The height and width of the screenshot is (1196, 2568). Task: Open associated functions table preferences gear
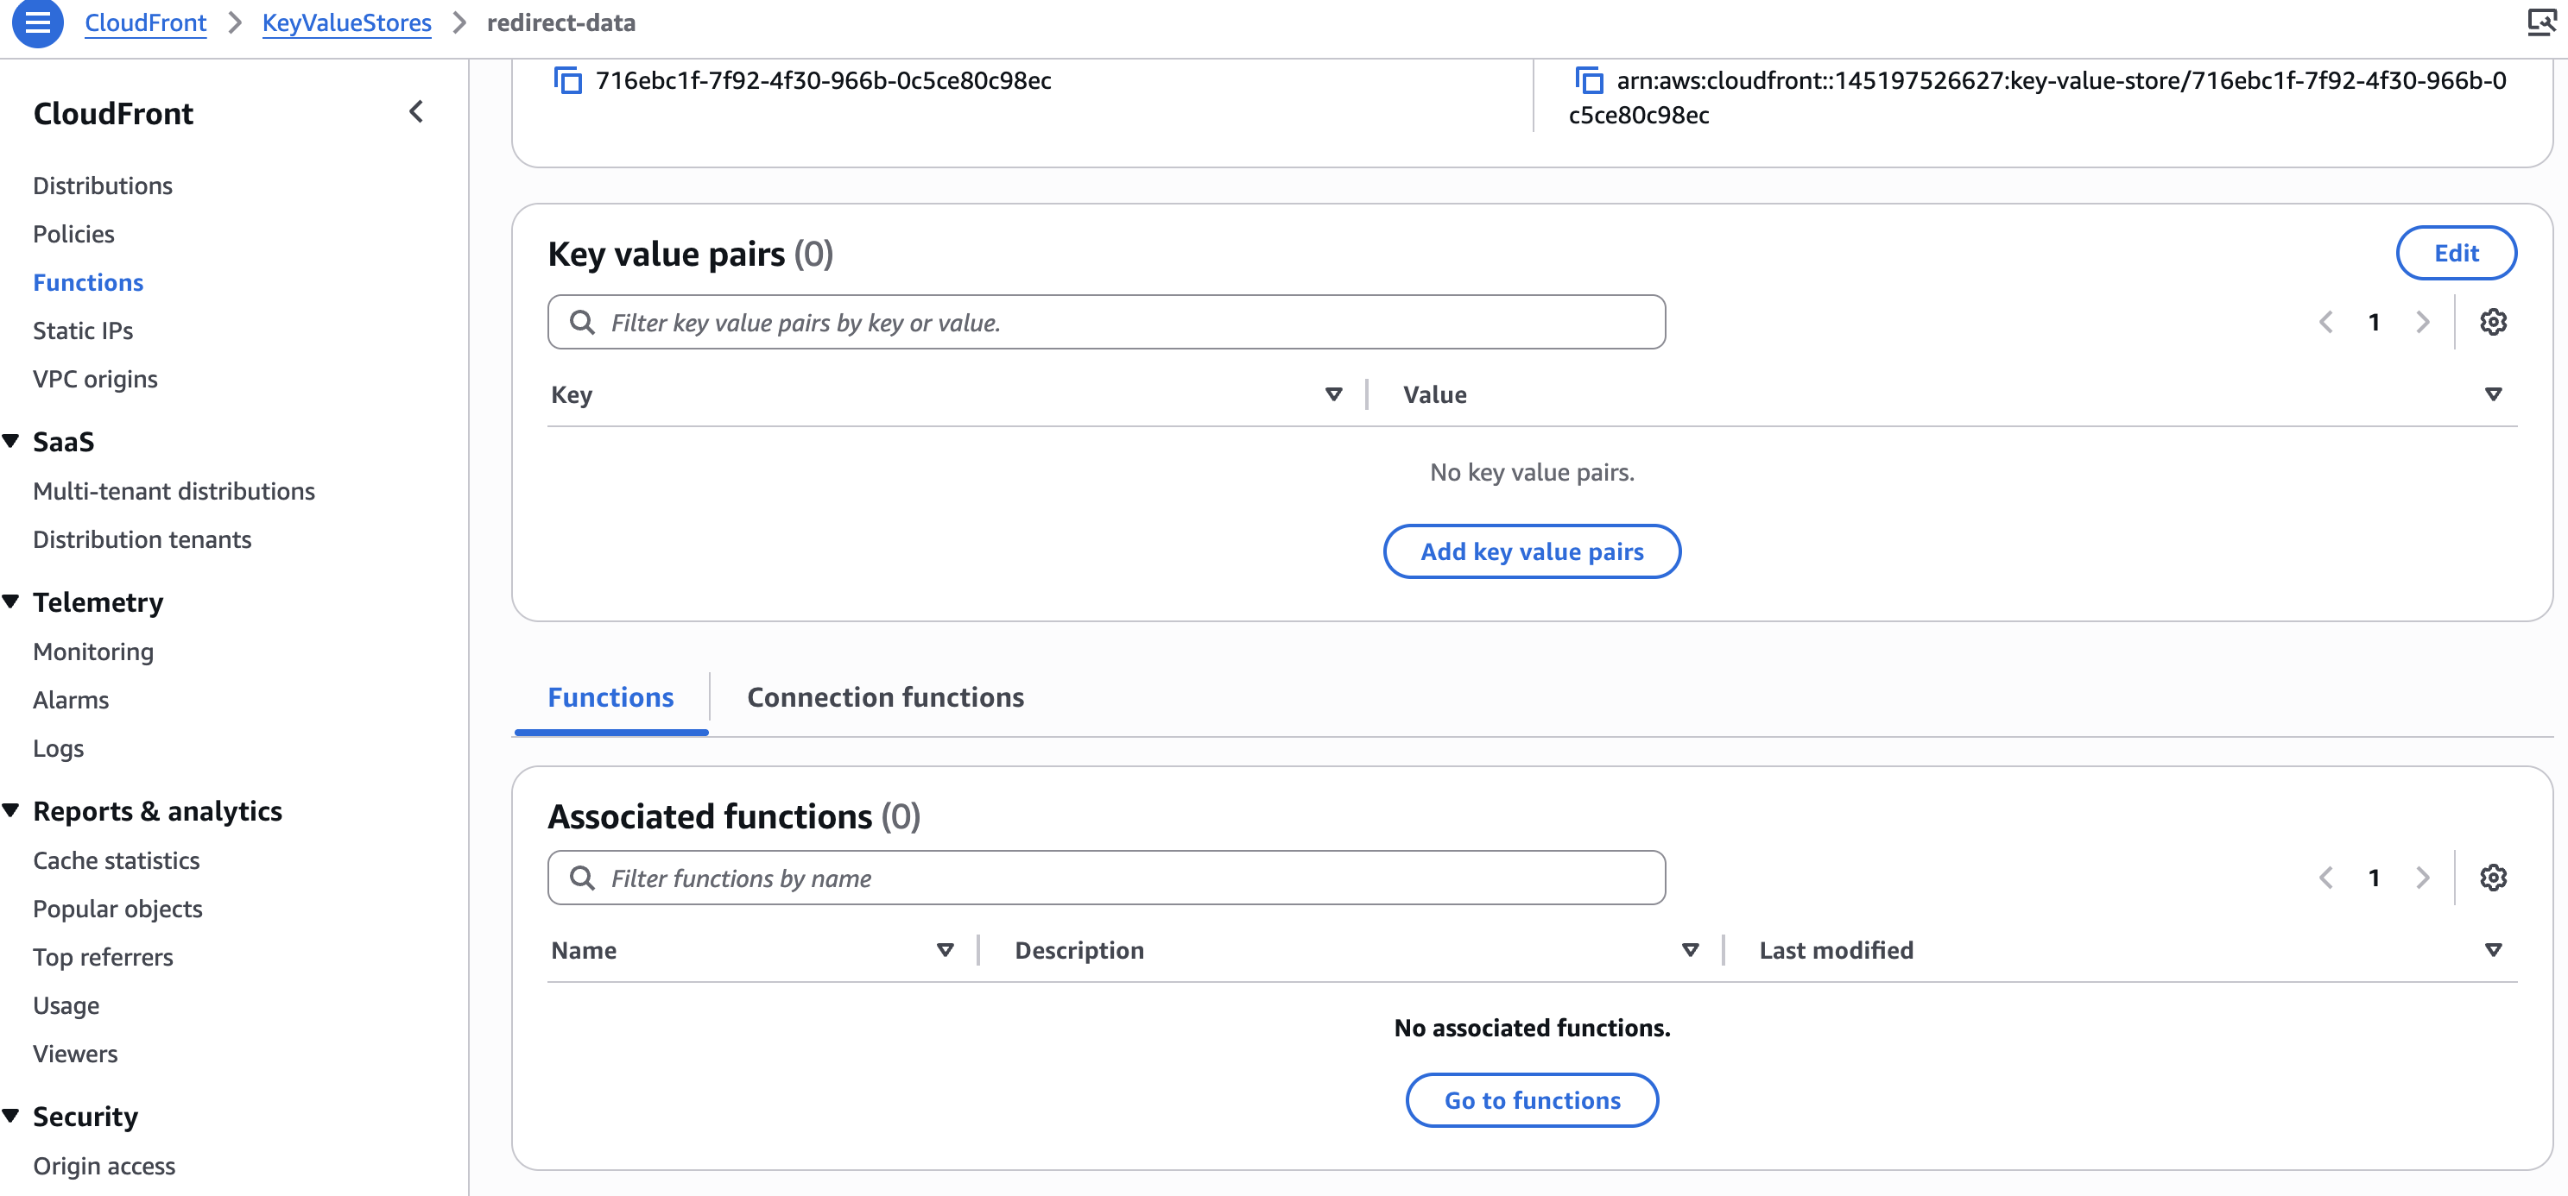click(x=2492, y=878)
